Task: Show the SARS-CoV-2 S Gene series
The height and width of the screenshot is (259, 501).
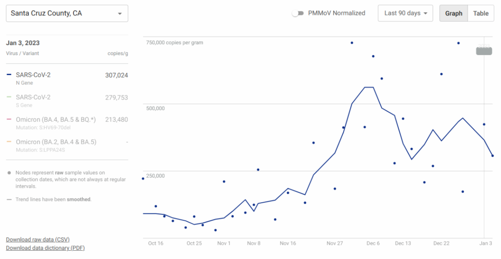Action: coord(33,97)
